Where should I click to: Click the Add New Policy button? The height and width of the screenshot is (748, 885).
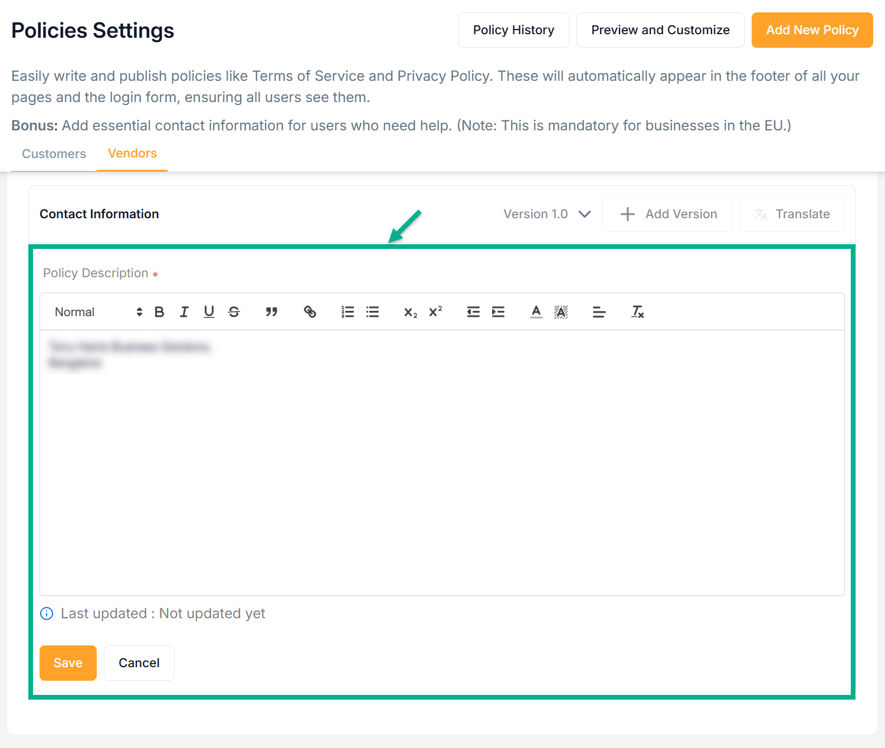coord(812,30)
